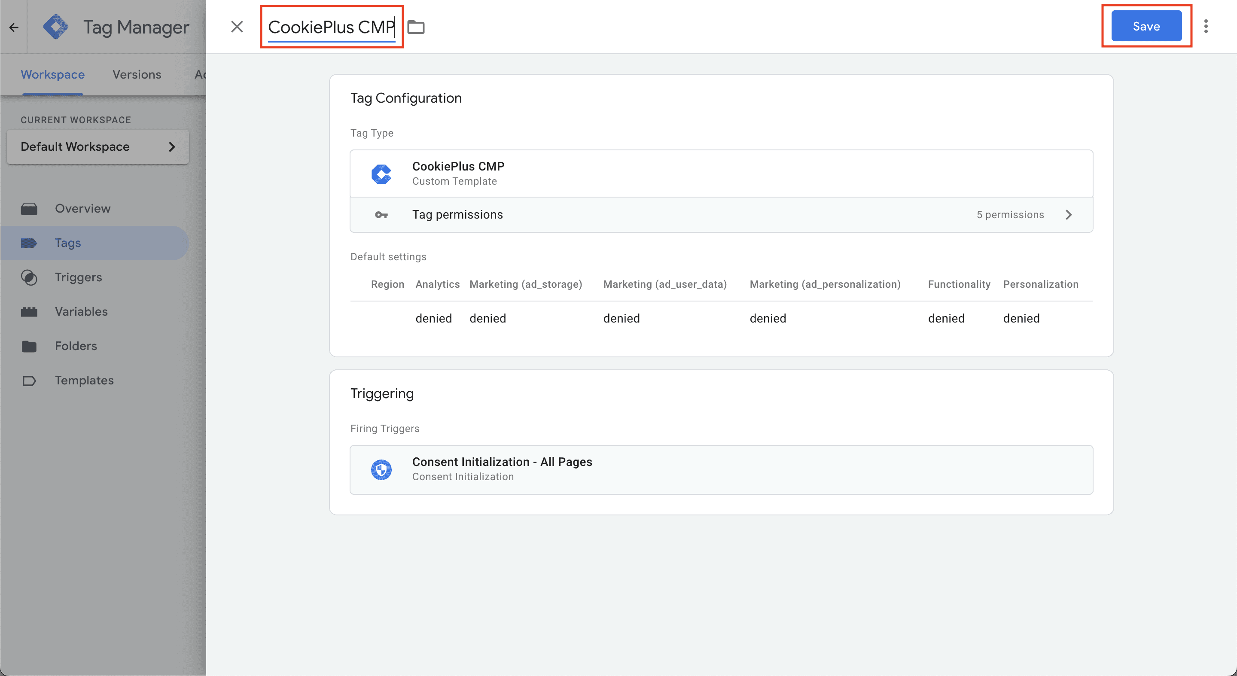Click the Consent Initialization shield icon

pyautogui.click(x=381, y=469)
